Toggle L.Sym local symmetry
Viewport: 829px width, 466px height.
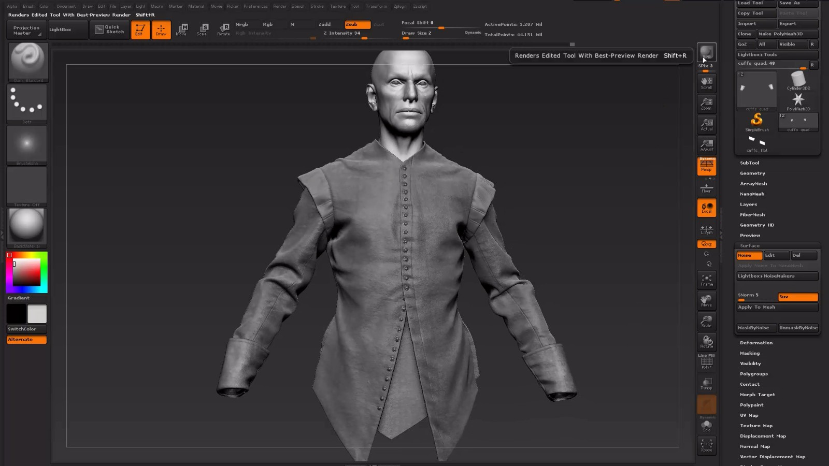pos(706,229)
